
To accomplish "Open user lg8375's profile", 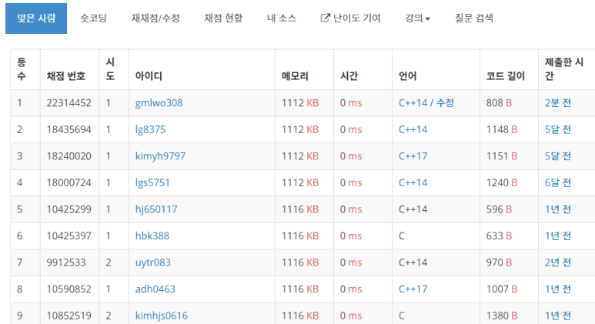I will point(150,129).
